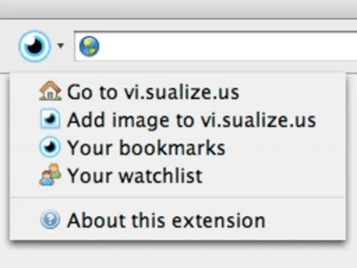
Task: Click the blank area below the menu
Action: click(x=178, y=257)
